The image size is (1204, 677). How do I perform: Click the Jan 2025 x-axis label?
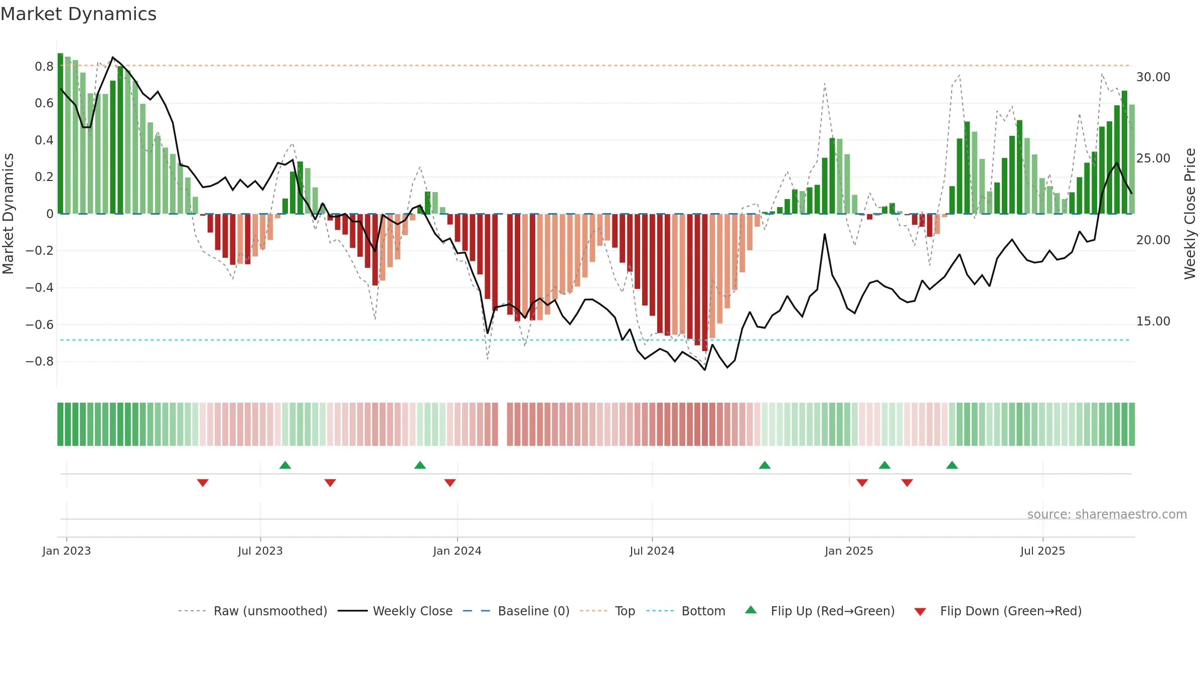coord(849,551)
